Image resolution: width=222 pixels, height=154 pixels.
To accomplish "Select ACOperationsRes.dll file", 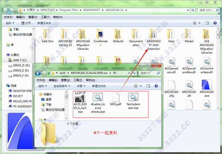I will coord(189,65).
